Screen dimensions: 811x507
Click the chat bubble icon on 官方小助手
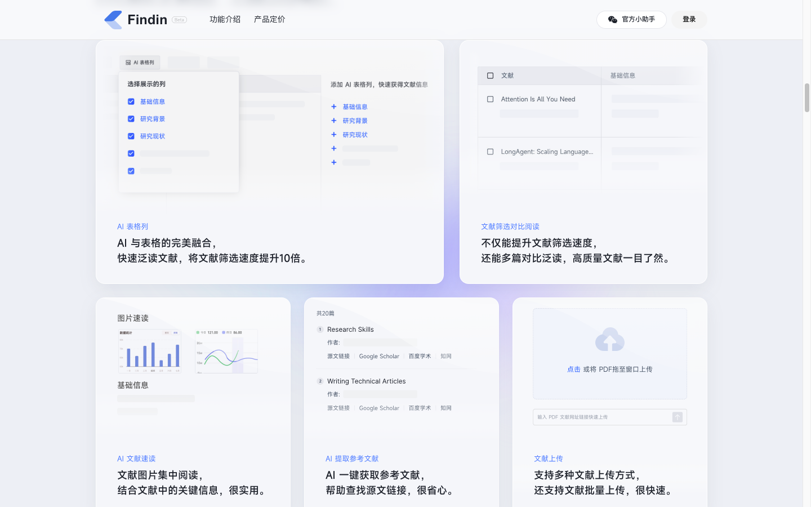tap(612, 19)
